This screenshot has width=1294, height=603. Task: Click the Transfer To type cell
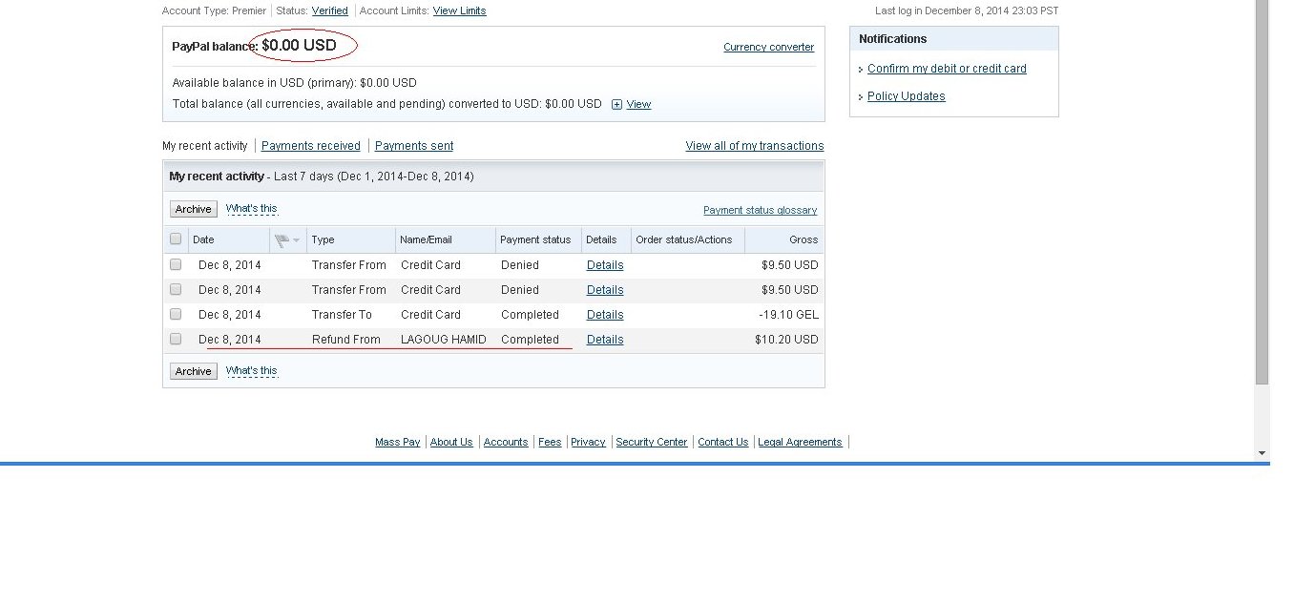pyautogui.click(x=342, y=315)
